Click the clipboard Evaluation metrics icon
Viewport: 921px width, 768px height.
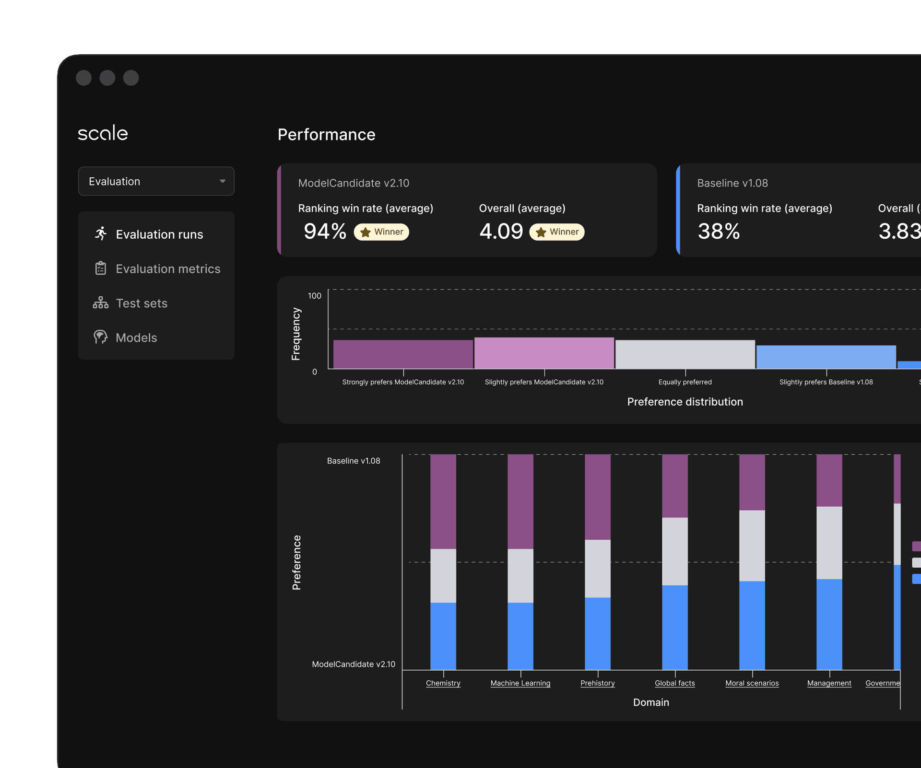point(101,268)
